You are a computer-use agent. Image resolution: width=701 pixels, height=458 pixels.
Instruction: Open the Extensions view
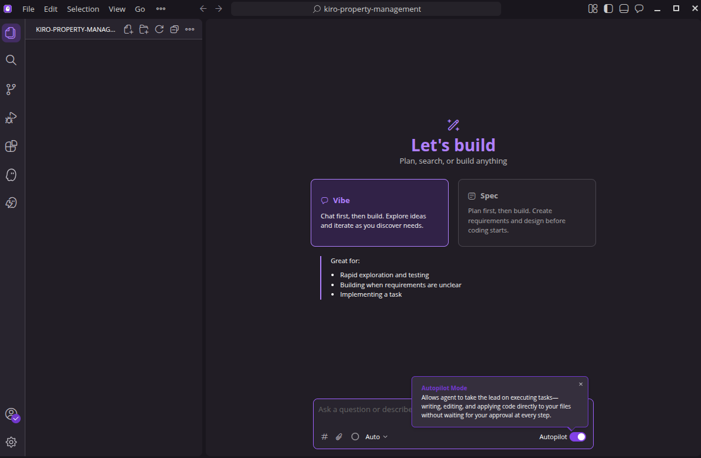pyautogui.click(x=11, y=147)
